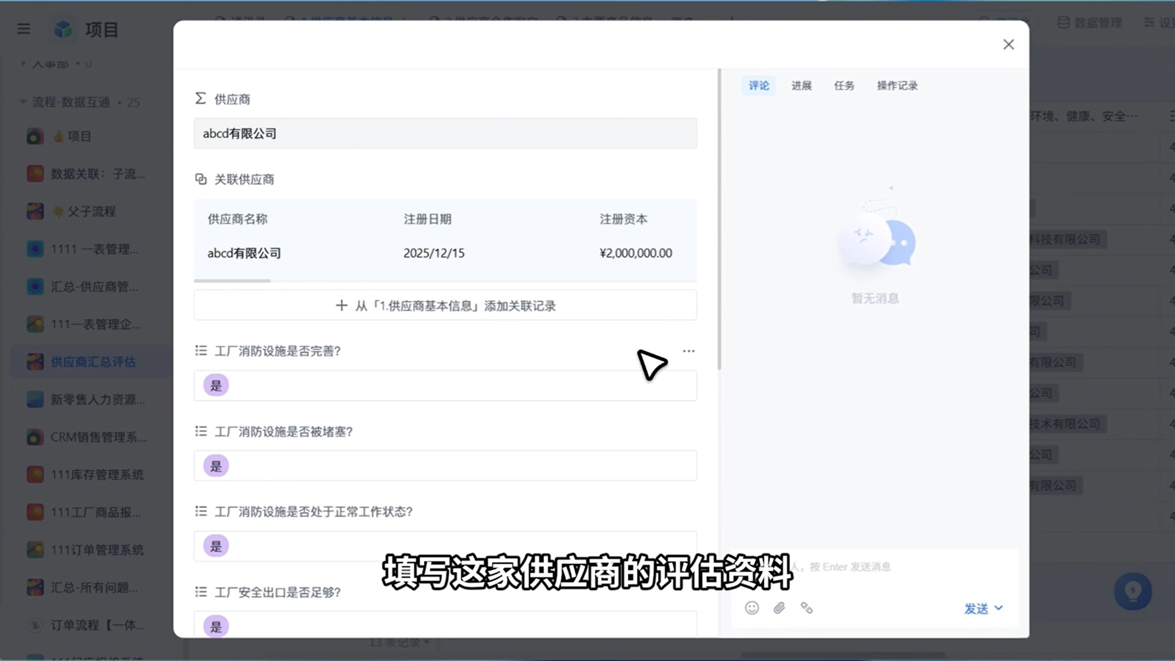Click list icon beside 工厂消防设施是否处于正常工作状态
This screenshot has width=1175, height=661.
point(201,511)
